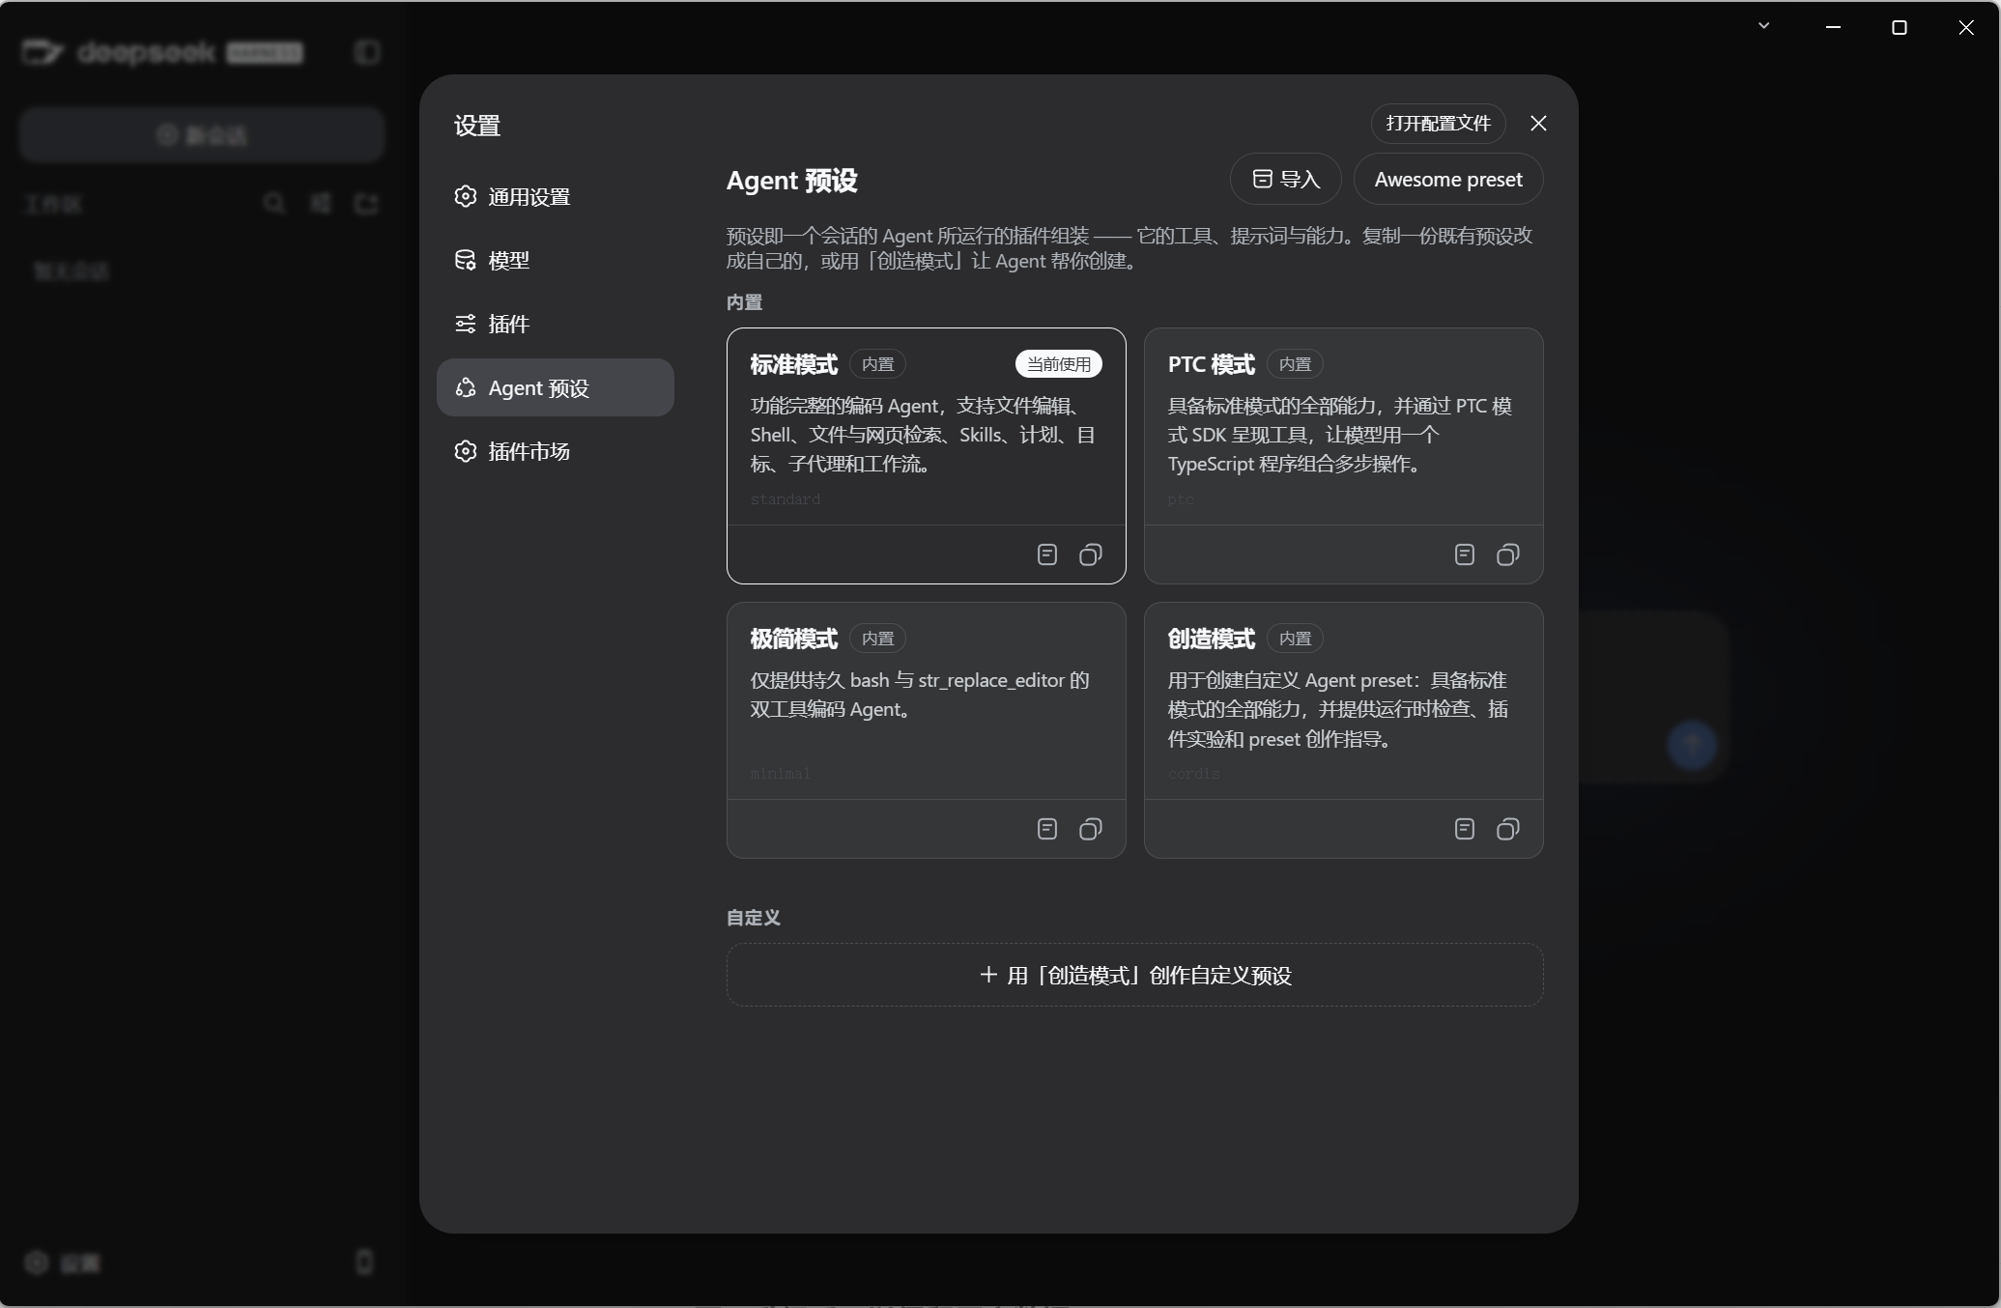Copy the PTC 模式 preset
2001x1308 pixels.
click(x=1508, y=554)
